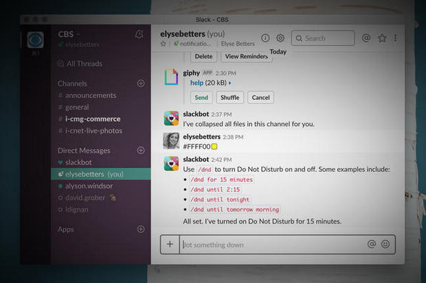Open the #general channel
This screenshot has width=426, height=283.
pyautogui.click(x=74, y=107)
